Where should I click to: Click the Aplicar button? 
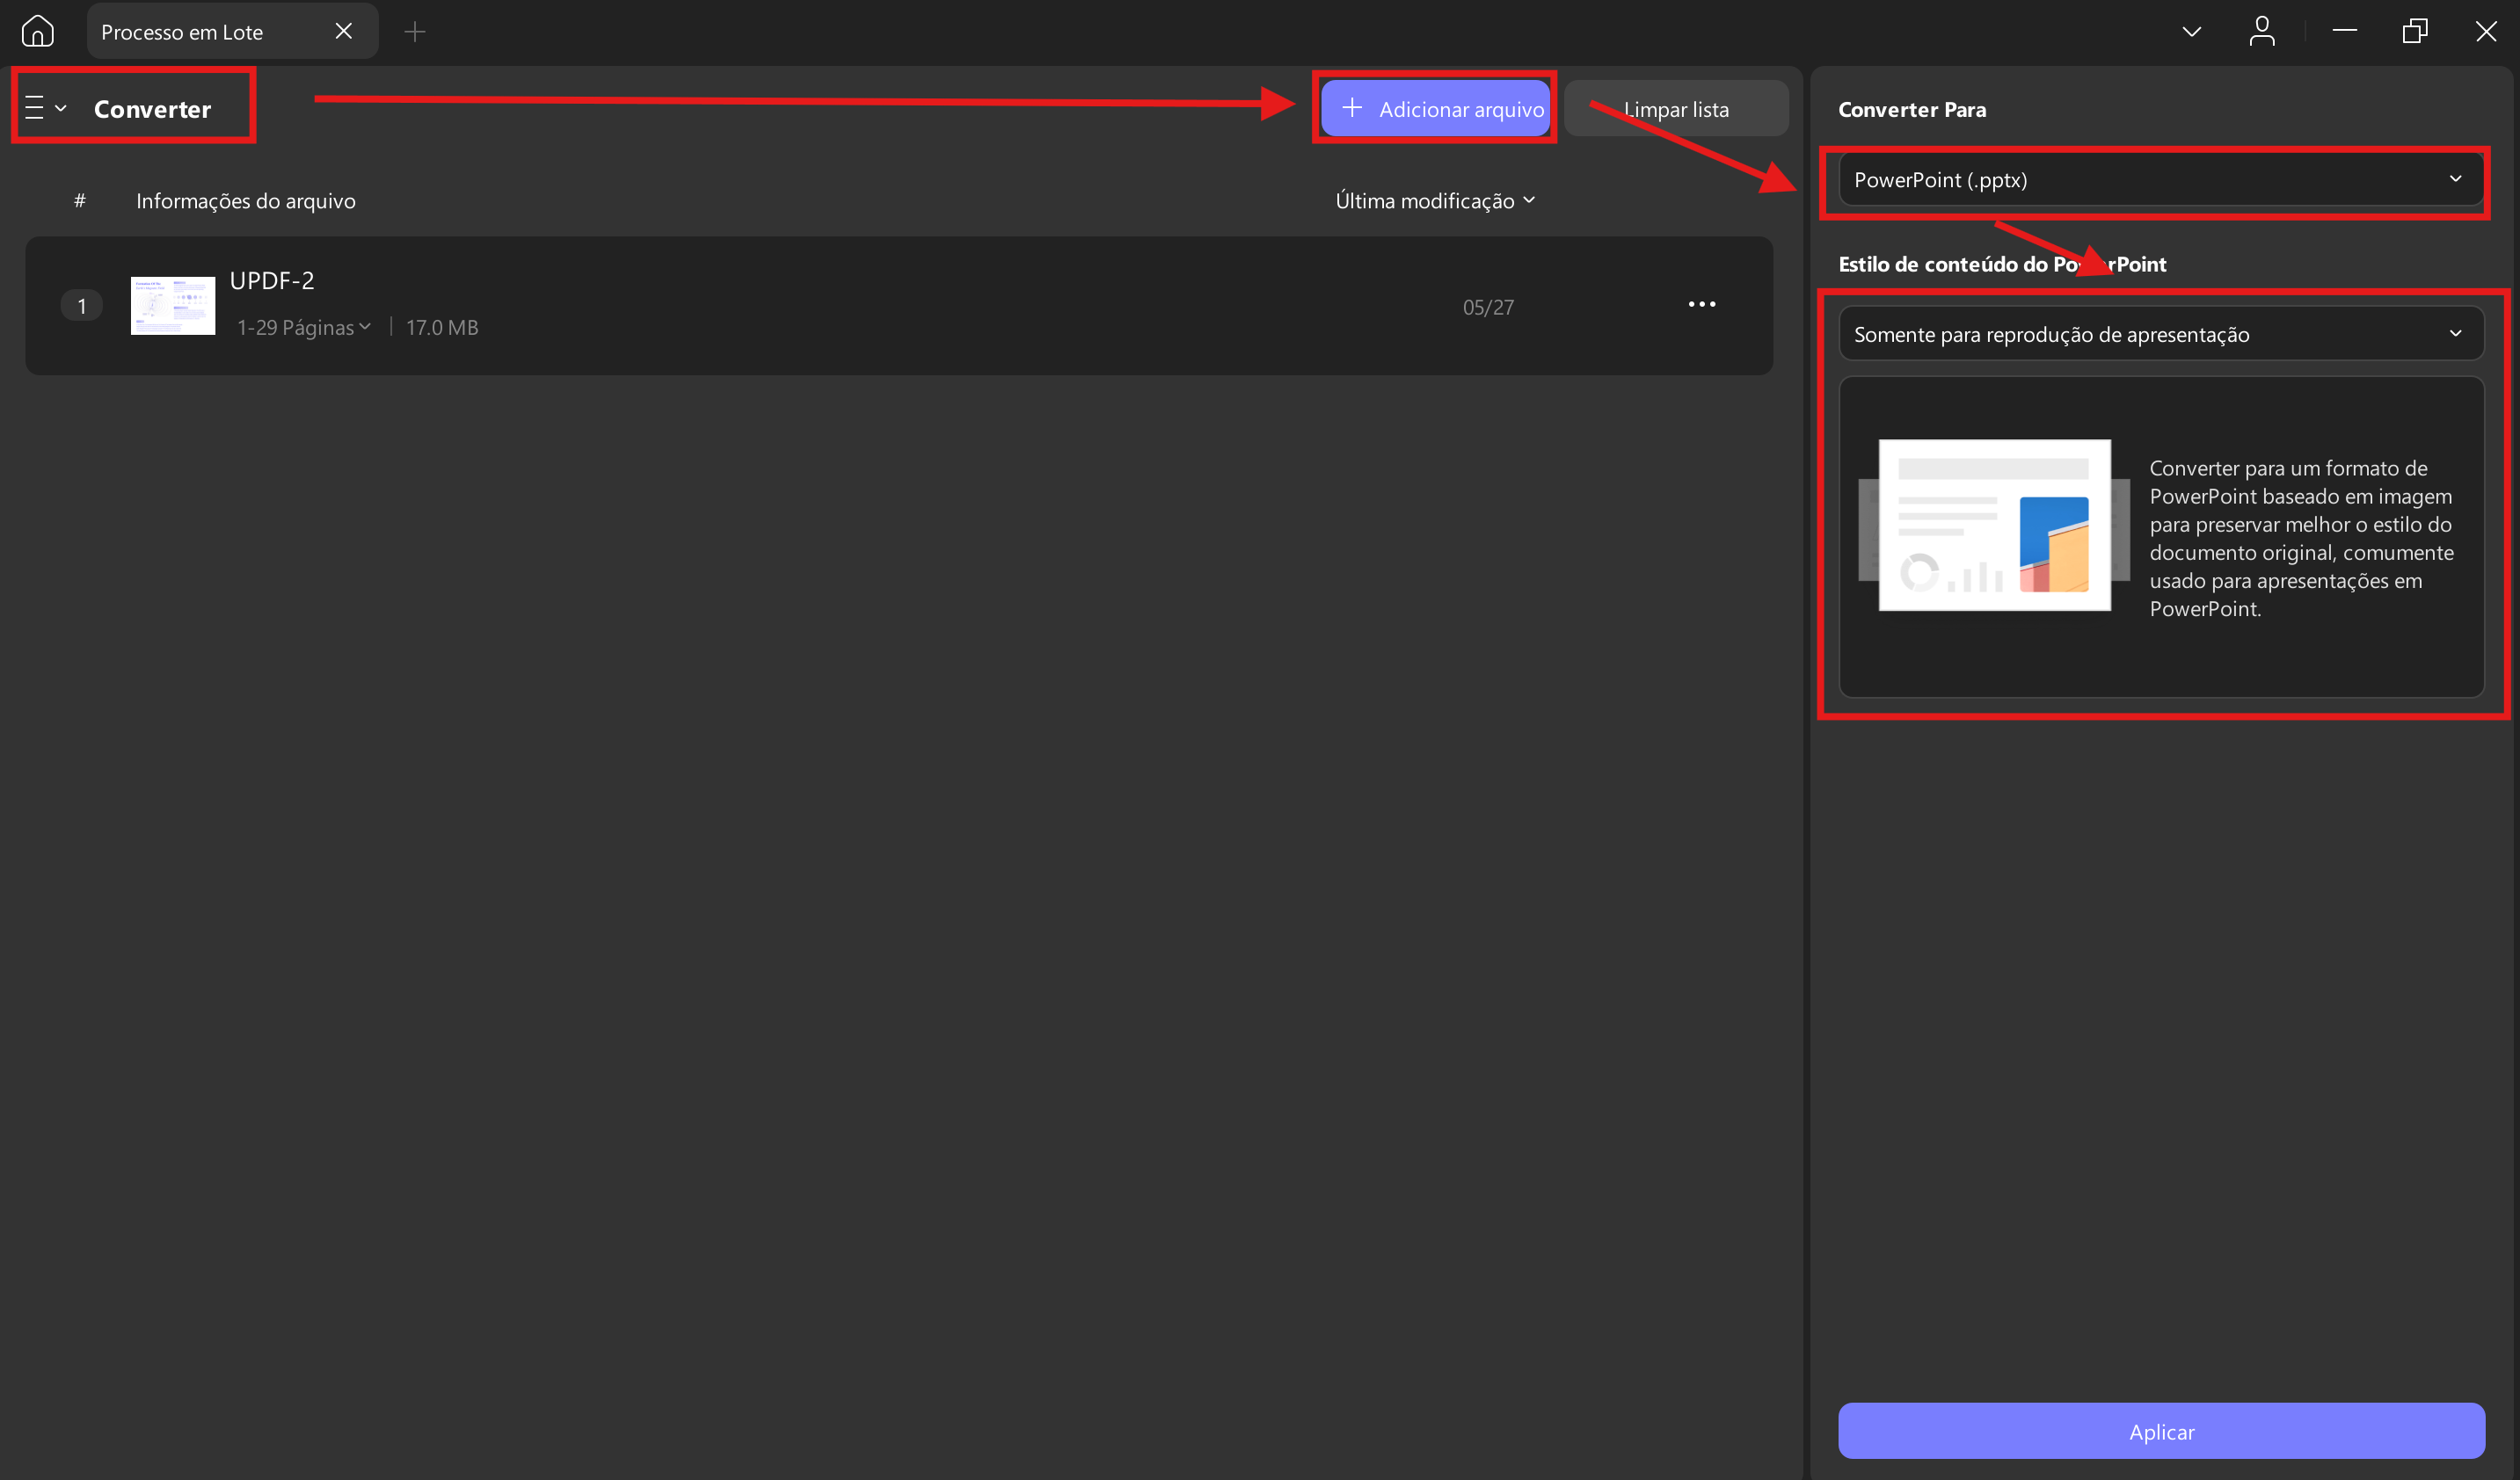click(x=2161, y=1431)
